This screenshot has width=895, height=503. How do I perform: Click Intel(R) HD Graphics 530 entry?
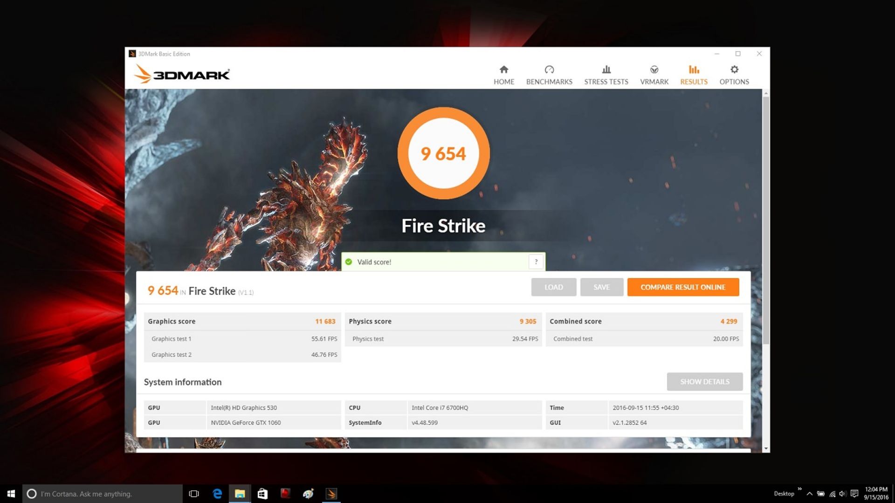tap(244, 407)
